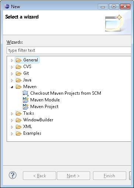The width and height of the screenshot is (134, 188).
Task: Click the Maven Module wizard icon
Action: (x=25, y=100)
